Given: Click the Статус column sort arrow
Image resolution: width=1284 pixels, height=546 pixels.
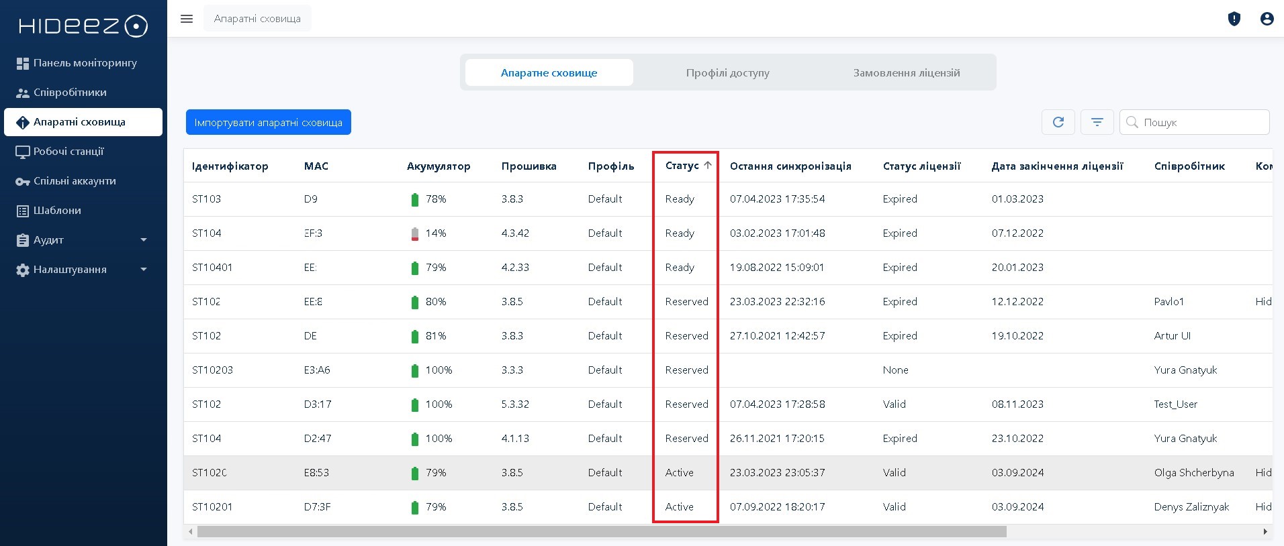Looking at the screenshot, I should [707, 166].
